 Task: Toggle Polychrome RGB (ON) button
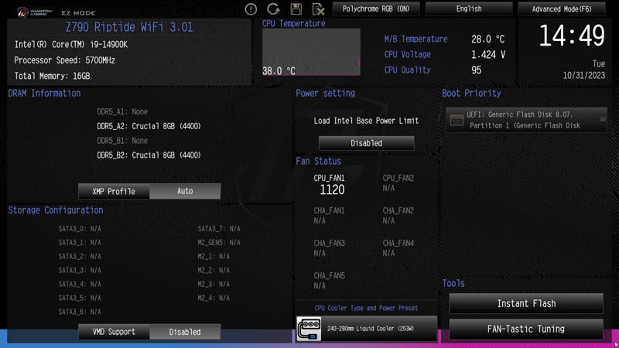[x=376, y=9]
